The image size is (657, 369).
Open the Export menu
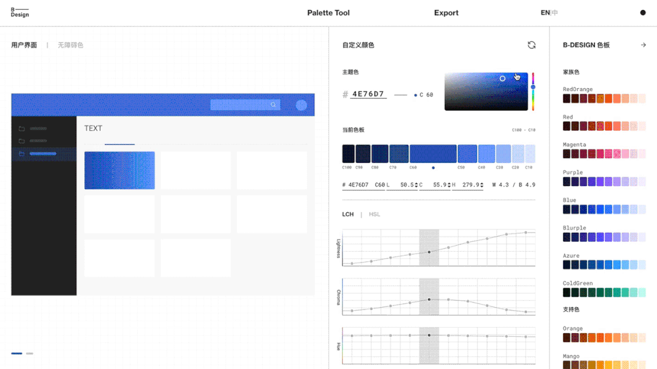[x=446, y=13]
